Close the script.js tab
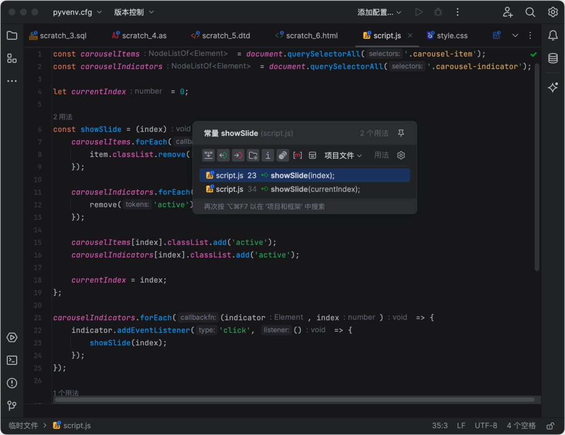Viewport: 565px width, 435px height. [x=410, y=36]
